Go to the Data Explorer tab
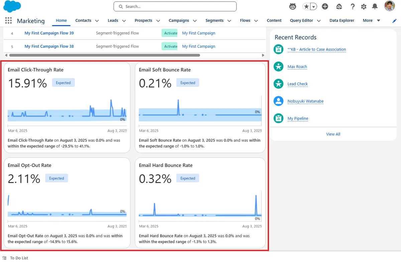401x263 pixels. [342, 20]
